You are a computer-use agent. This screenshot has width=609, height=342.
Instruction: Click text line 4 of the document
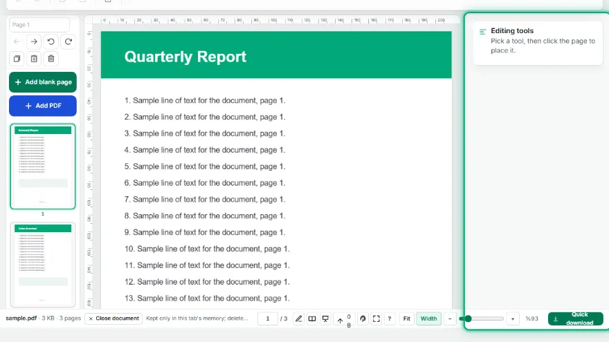[x=205, y=150]
